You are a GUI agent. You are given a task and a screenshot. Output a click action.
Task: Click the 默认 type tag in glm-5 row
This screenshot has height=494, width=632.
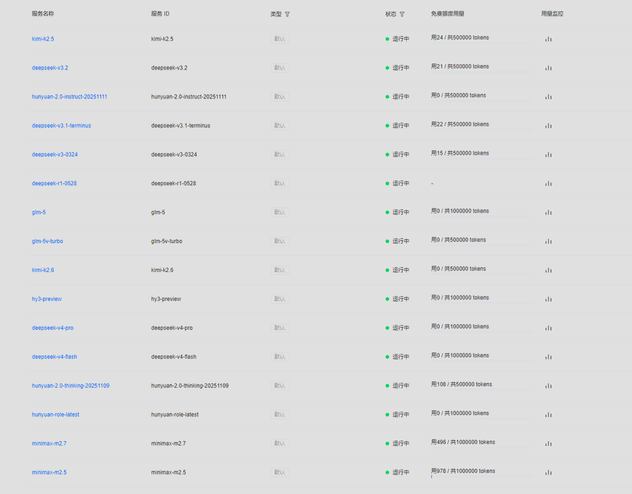(280, 213)
